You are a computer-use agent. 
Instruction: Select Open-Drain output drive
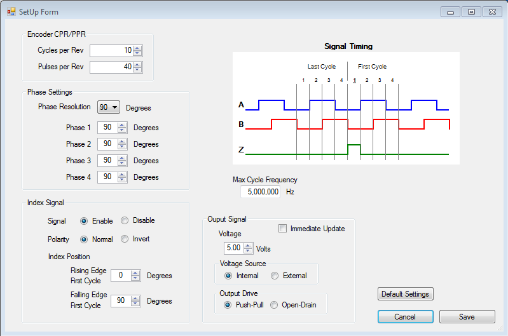tap(275, 305)
